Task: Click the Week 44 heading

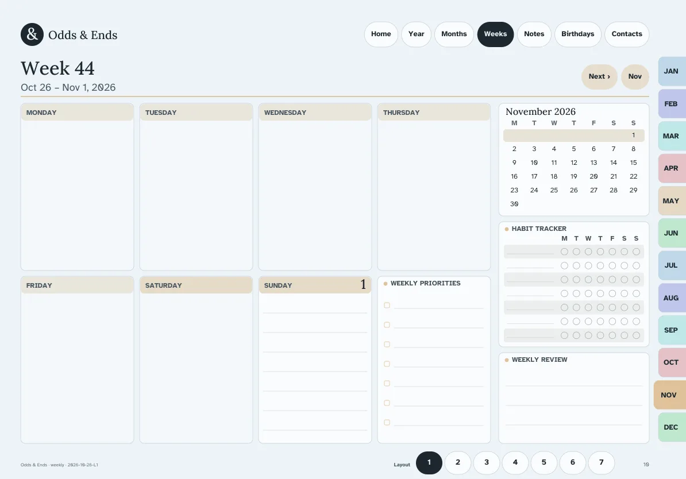Action: (x=58, y=69)
